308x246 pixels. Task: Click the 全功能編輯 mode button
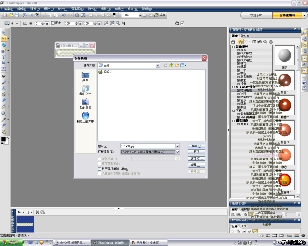click(287, 15)
